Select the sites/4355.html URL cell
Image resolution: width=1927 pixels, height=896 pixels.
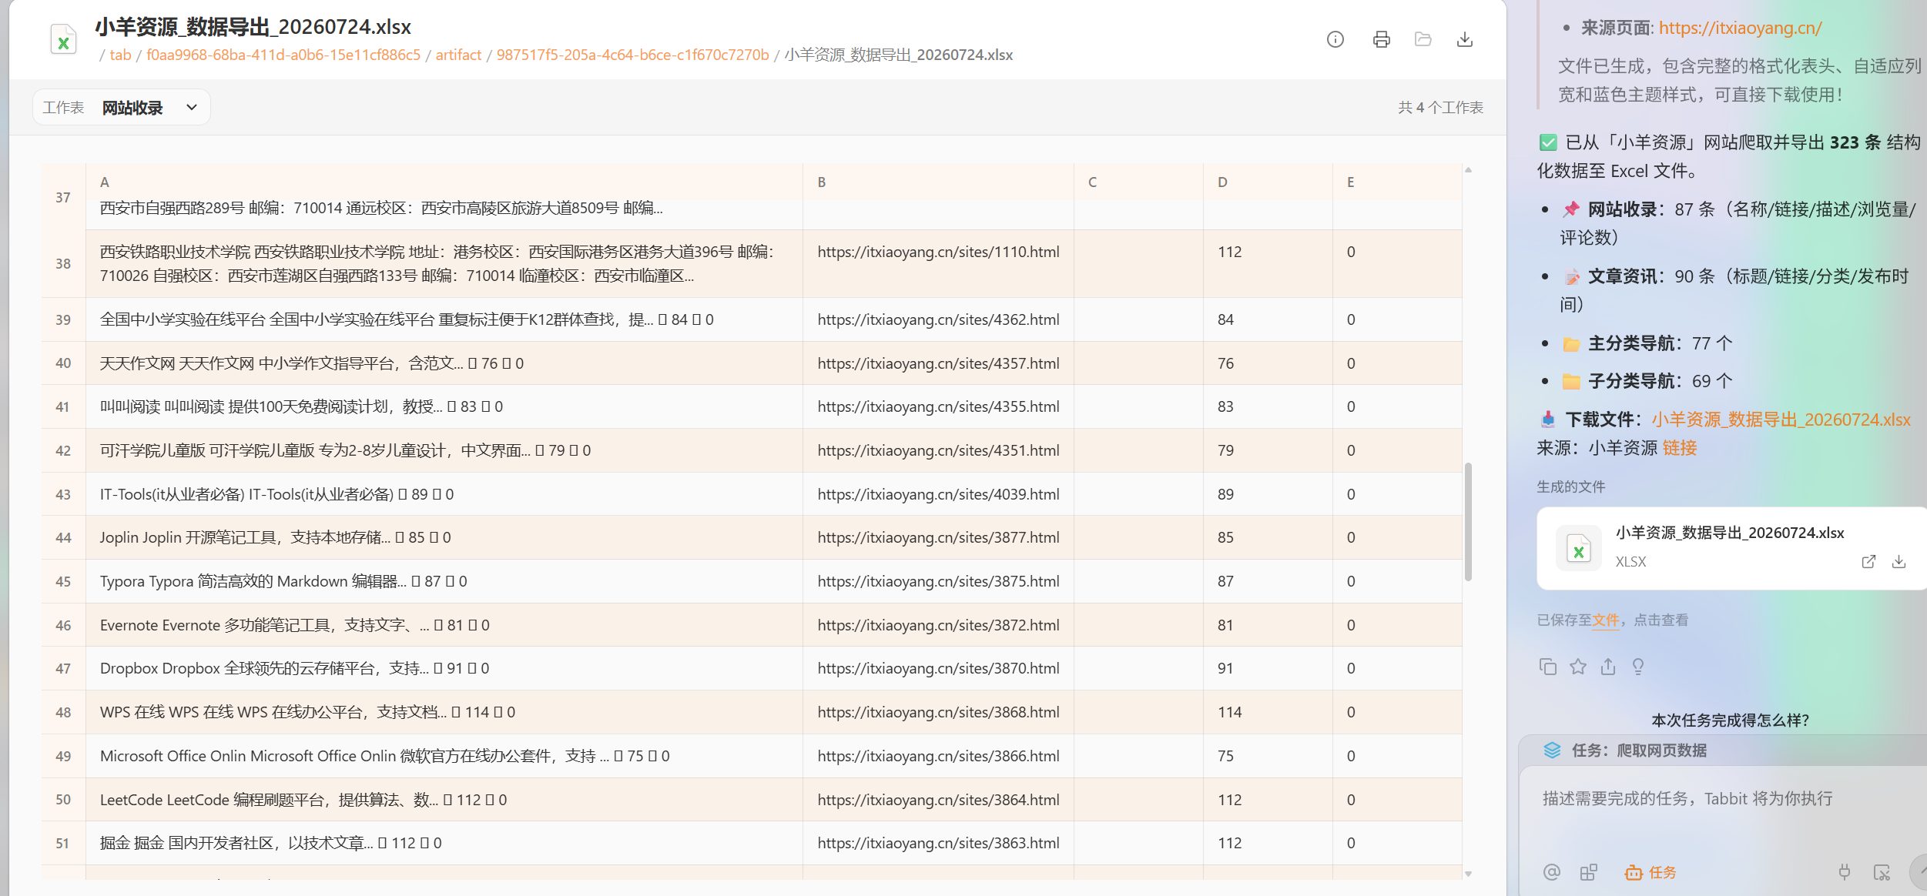[938, 406]
